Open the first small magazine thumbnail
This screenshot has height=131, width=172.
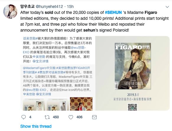click(34, 104)
